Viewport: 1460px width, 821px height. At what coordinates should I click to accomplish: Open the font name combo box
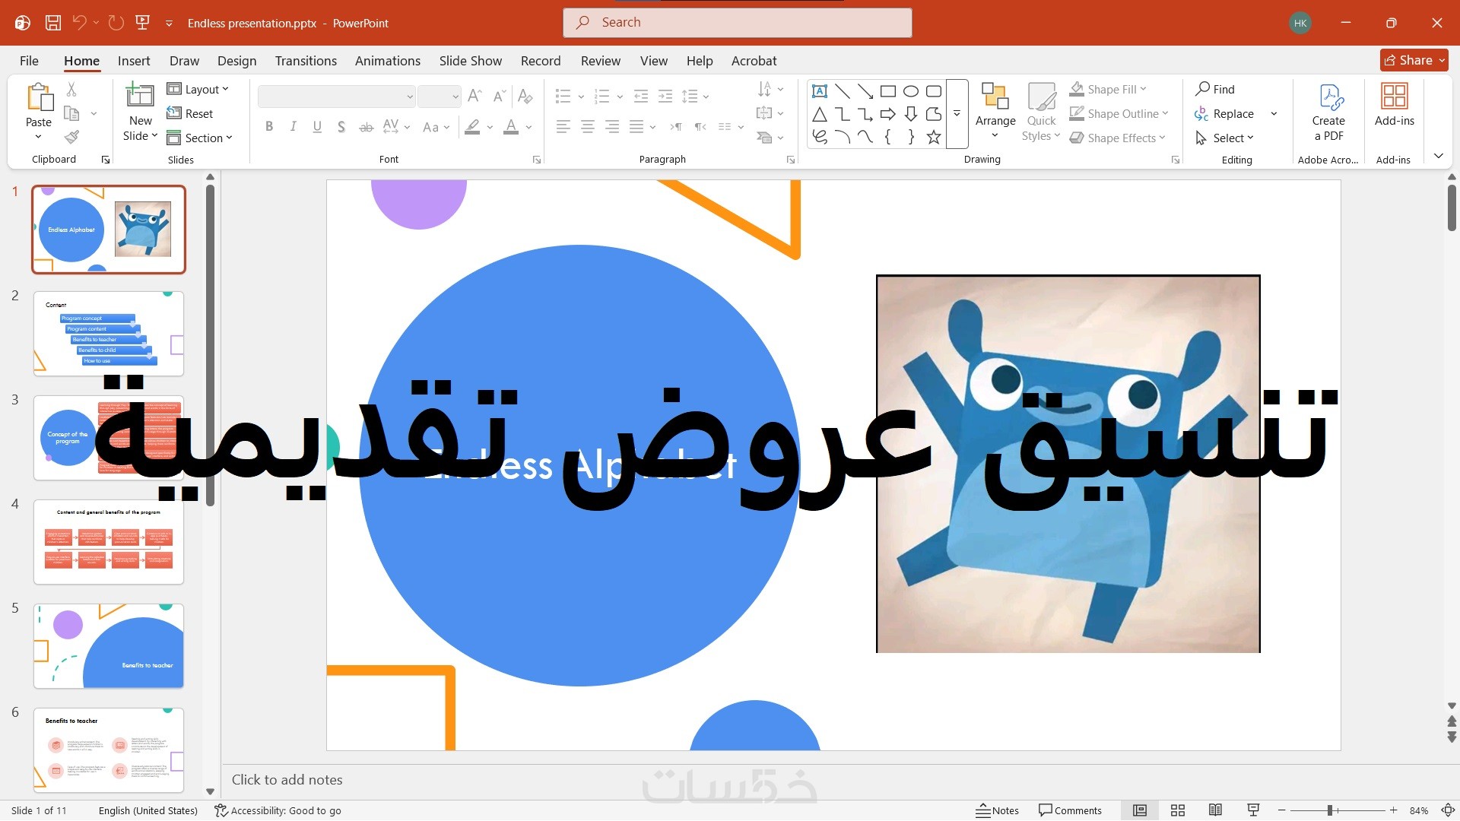coord(336,97)
